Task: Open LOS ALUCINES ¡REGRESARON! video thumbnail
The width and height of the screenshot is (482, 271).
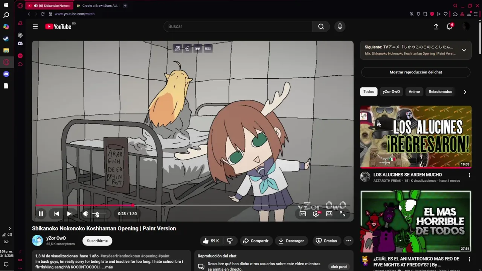Action: tap(416, 137)
